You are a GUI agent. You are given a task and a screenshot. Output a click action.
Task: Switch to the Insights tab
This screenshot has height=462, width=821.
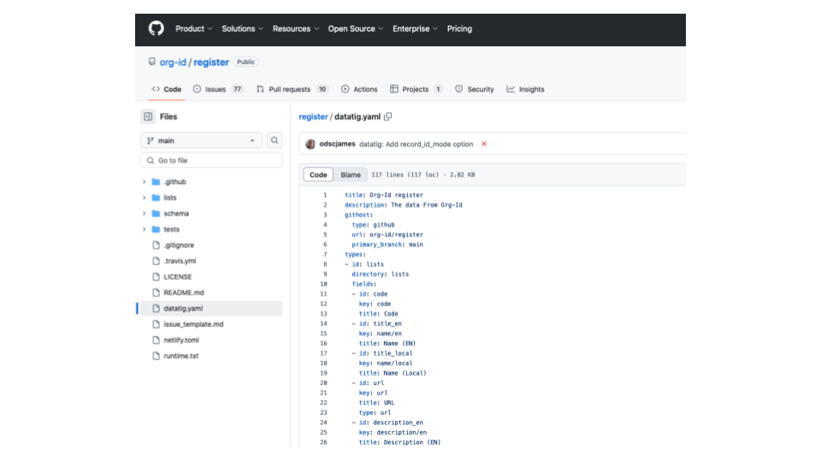(525, 89)
